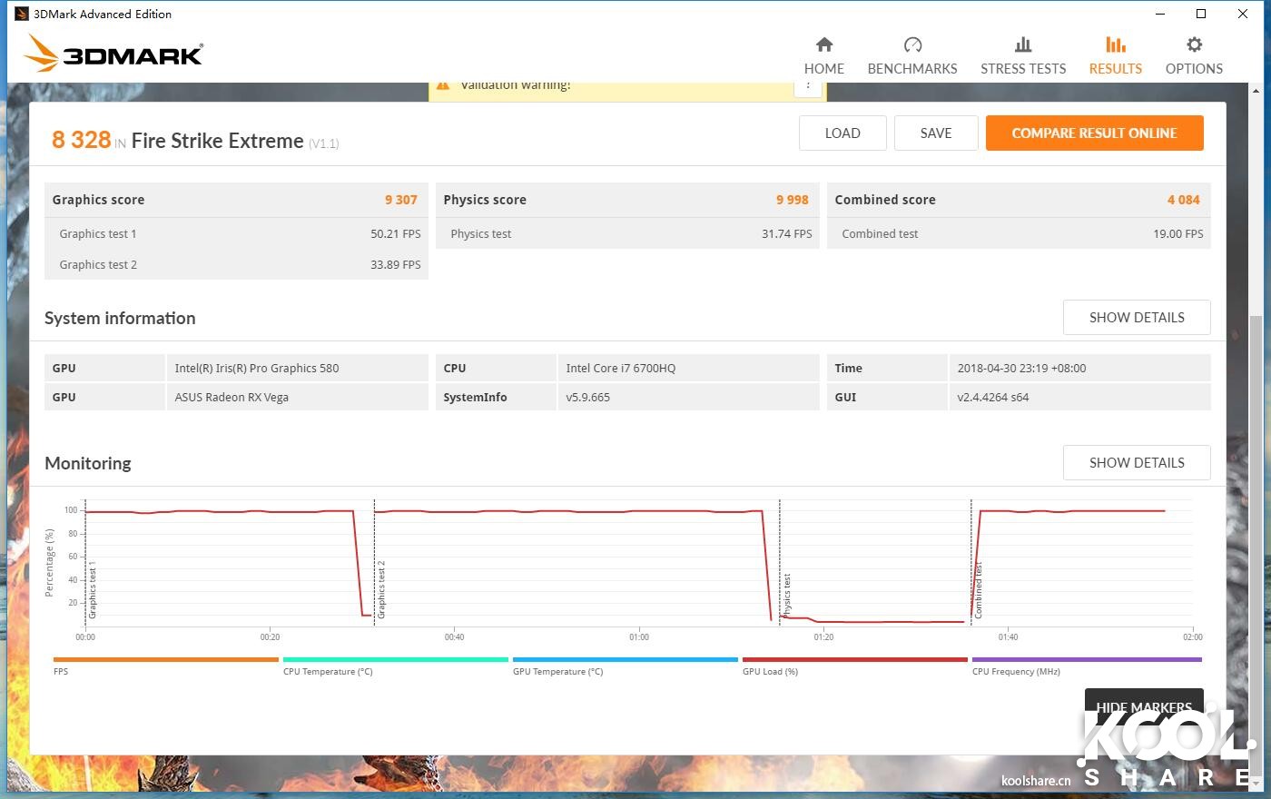Screen dimensions: 1271x799
Task: Click the LOAD button
Action: [842, 133]
